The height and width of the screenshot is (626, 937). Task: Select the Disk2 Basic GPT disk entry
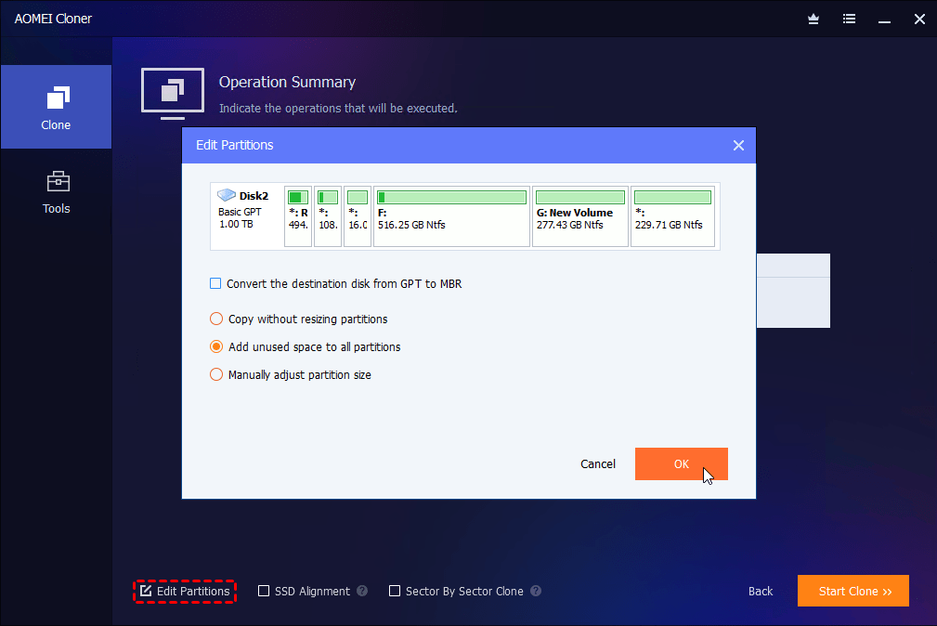click(246, 215)
